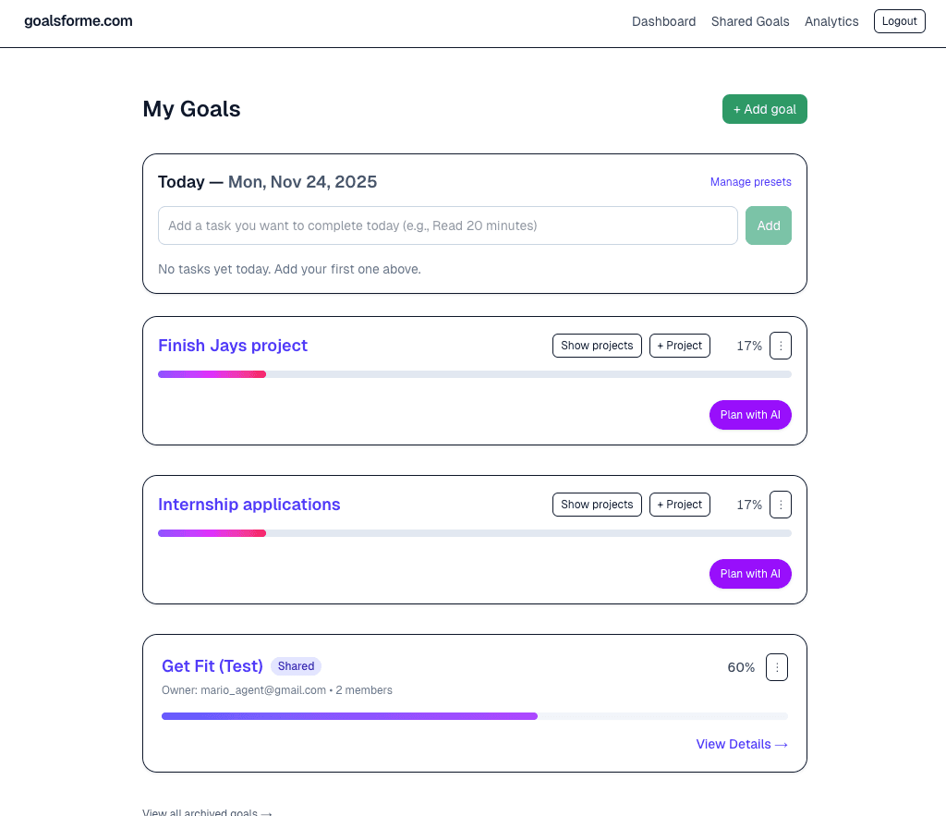
Task: Open Manage presets
Action: [750, 181]
